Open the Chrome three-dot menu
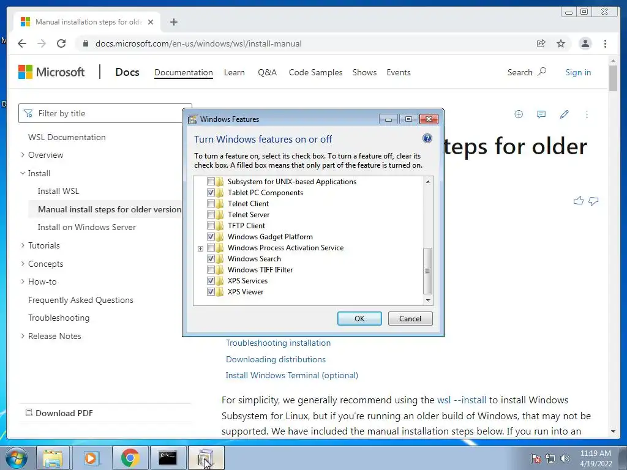The width and height of the screenshot is (627, 470). click(x=605, y=43)
